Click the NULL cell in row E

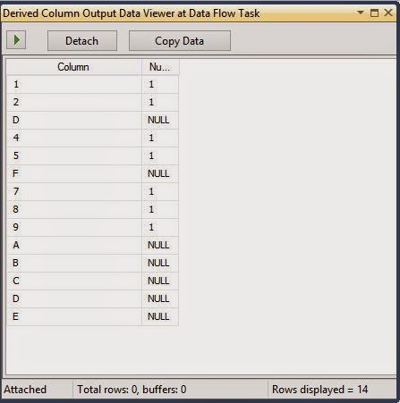click(160, 316)
